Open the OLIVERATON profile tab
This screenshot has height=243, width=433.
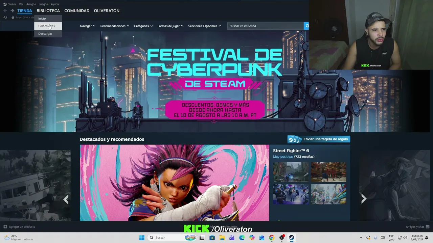(x=107, y=11)
